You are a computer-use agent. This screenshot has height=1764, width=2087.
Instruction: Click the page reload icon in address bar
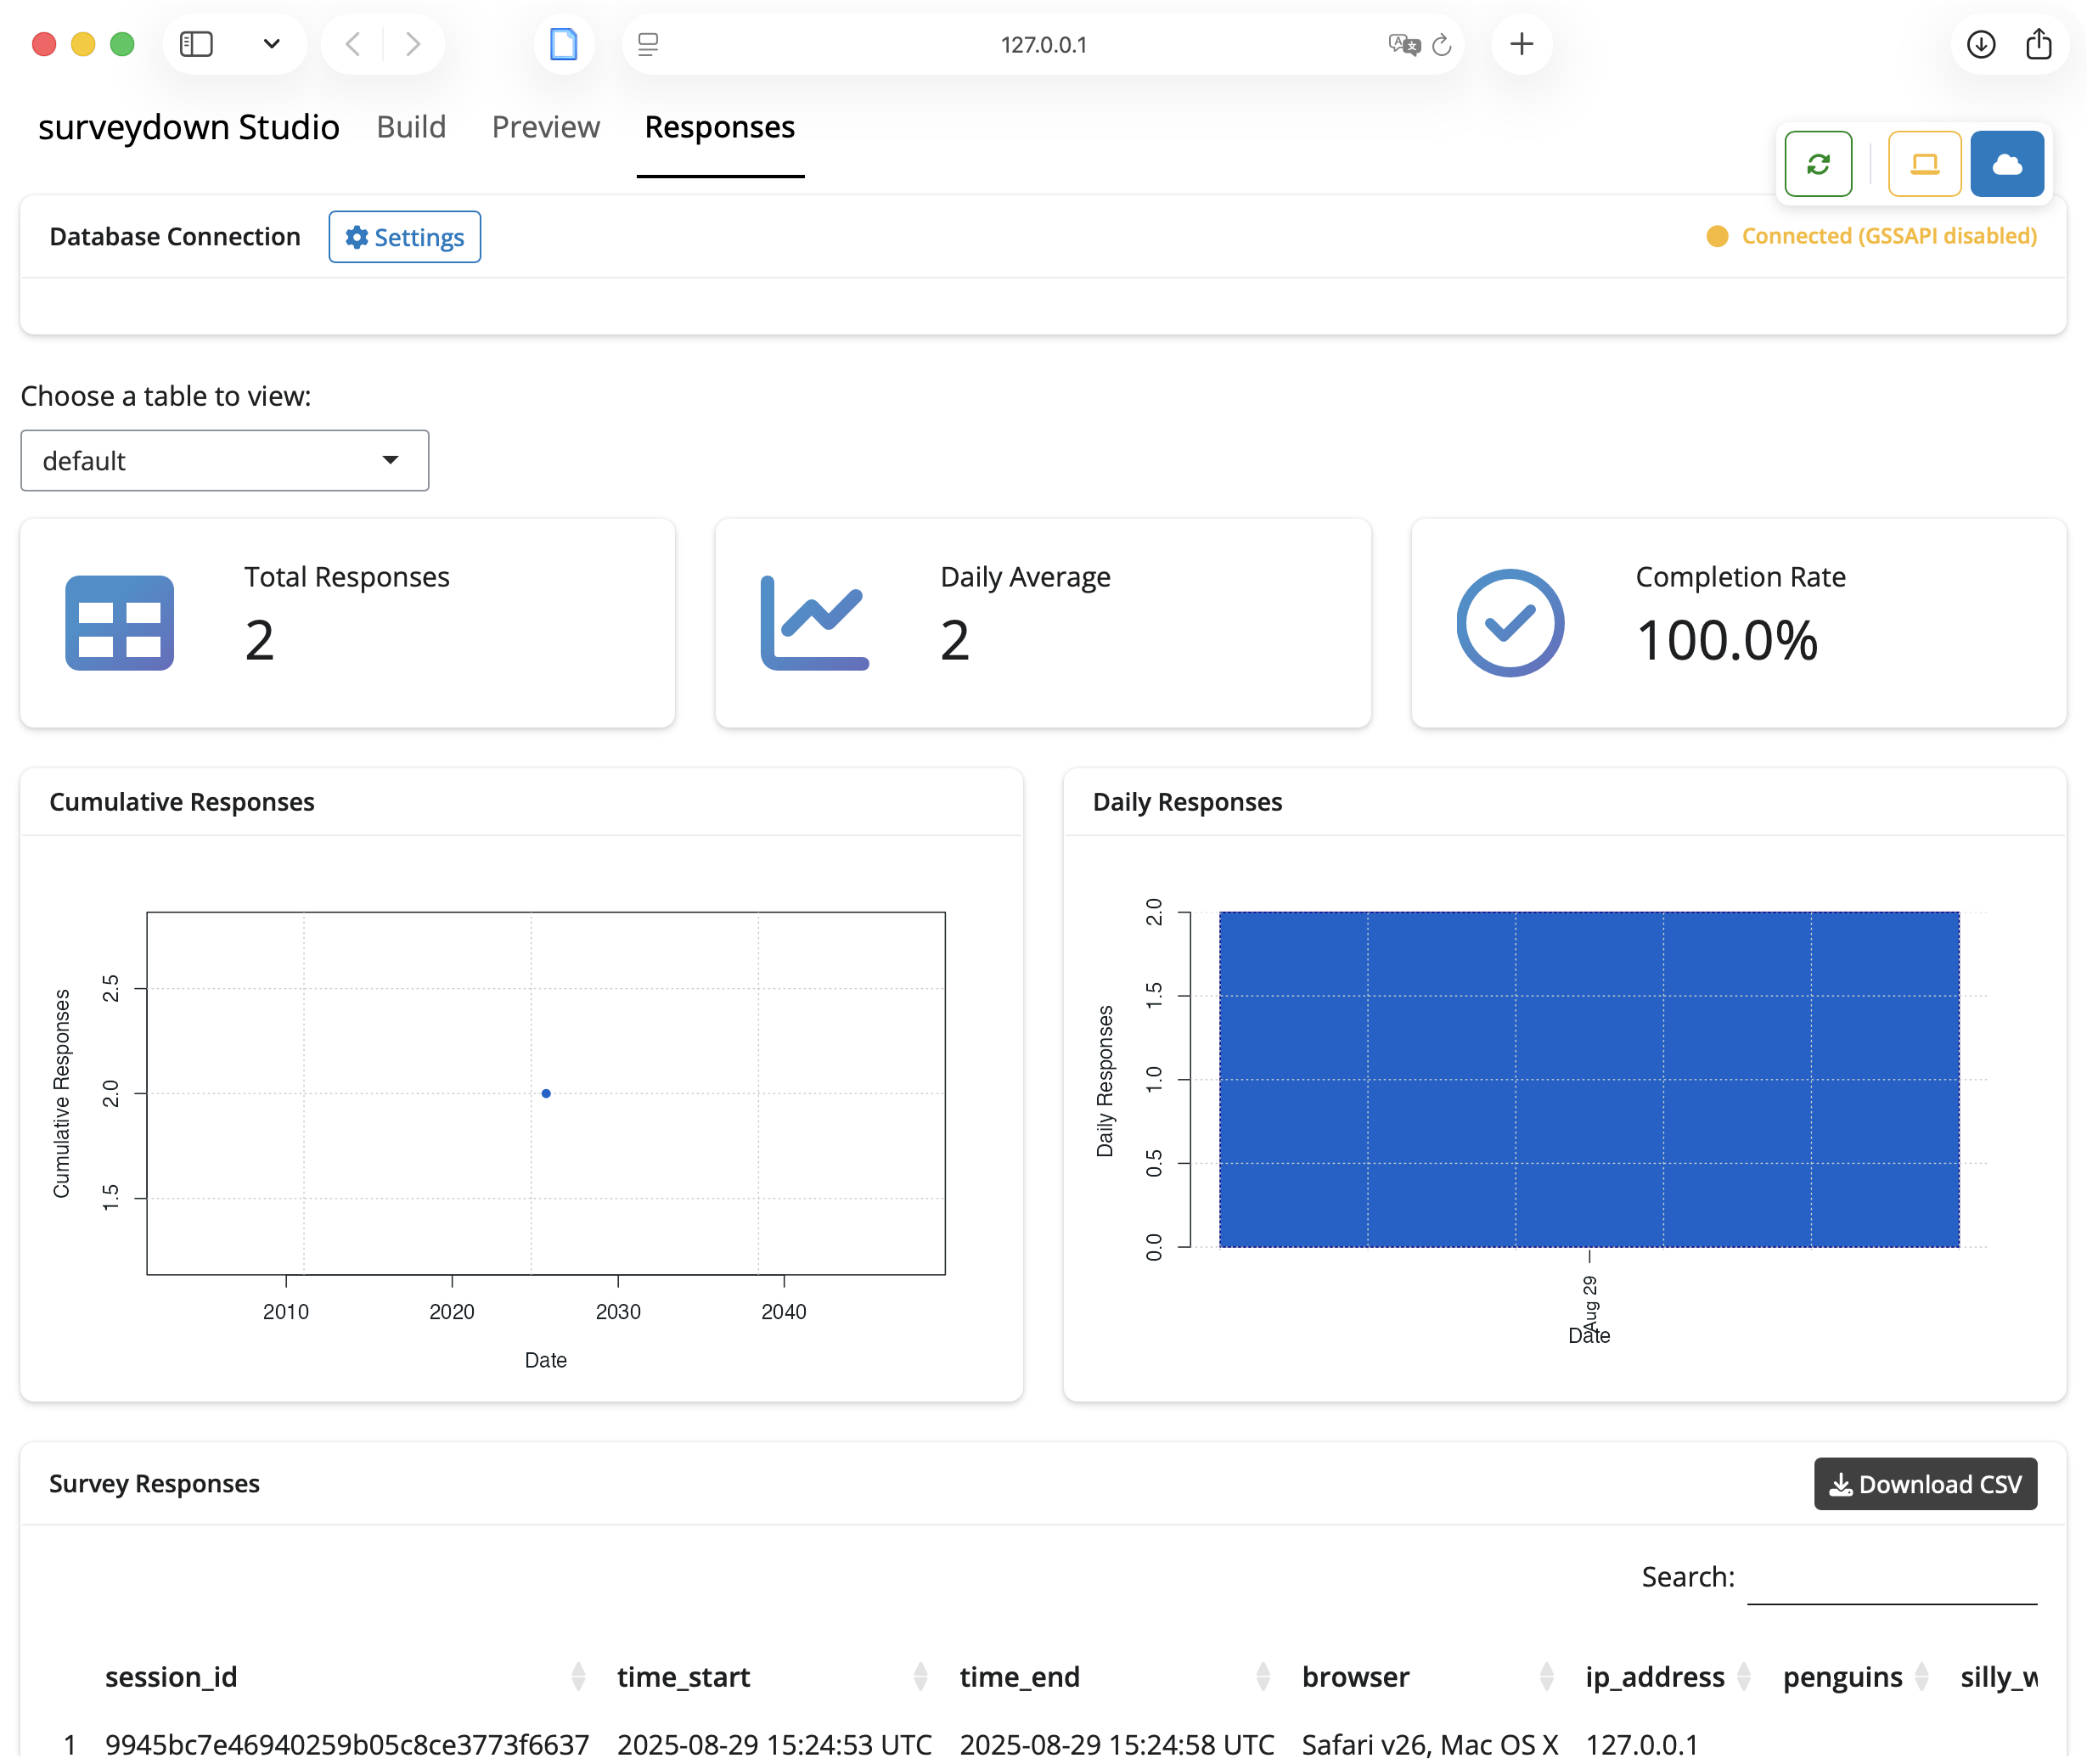(x=1441, y=44)
